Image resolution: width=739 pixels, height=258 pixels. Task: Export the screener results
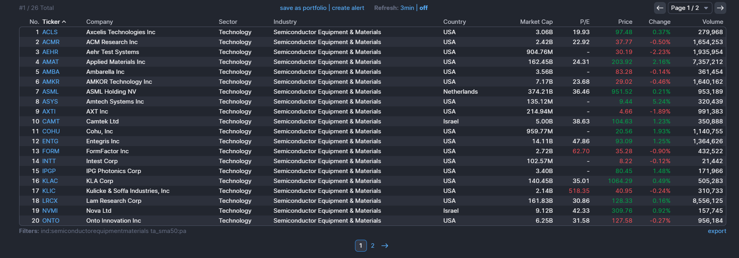pos(717,231)
